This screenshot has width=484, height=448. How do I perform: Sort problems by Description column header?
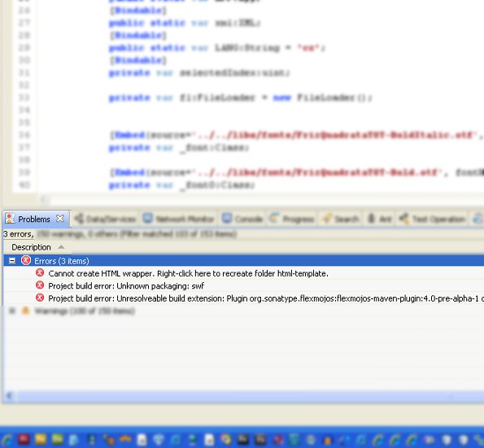(31, 247)
